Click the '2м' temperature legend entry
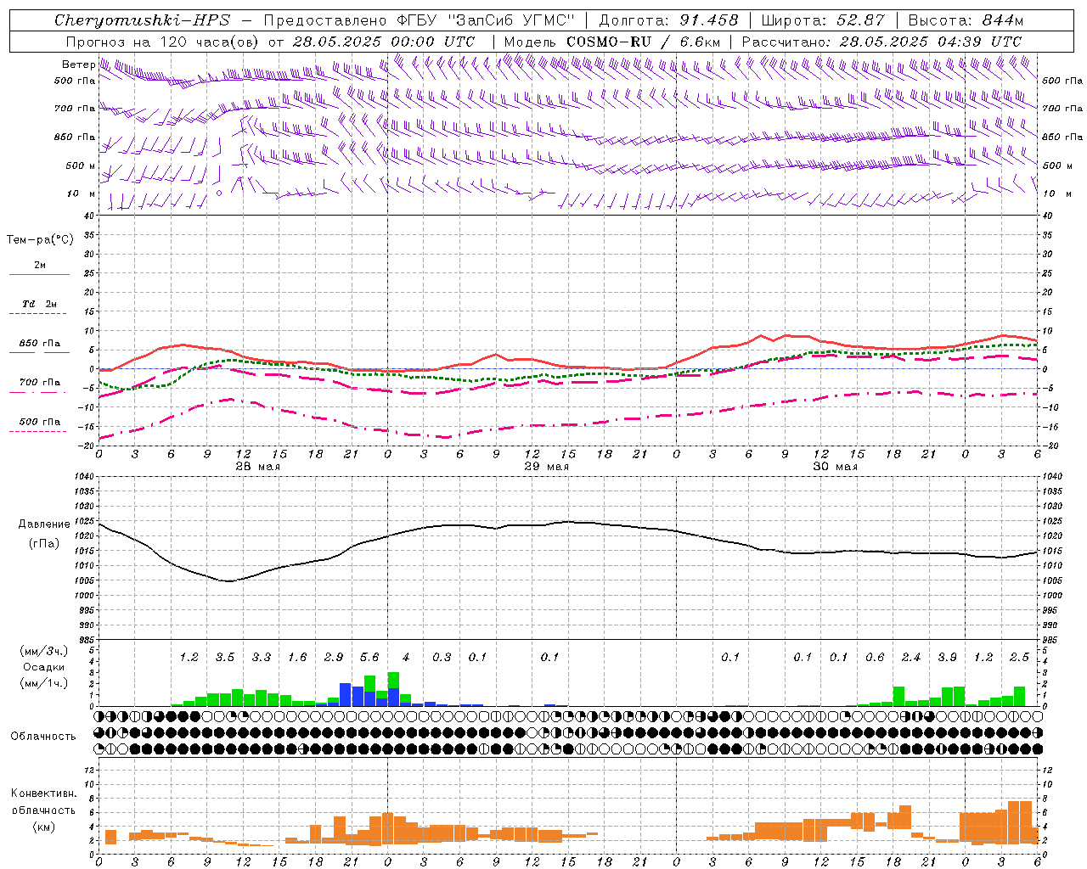Viewport: 1087px width, 869px height. point(40,265)
